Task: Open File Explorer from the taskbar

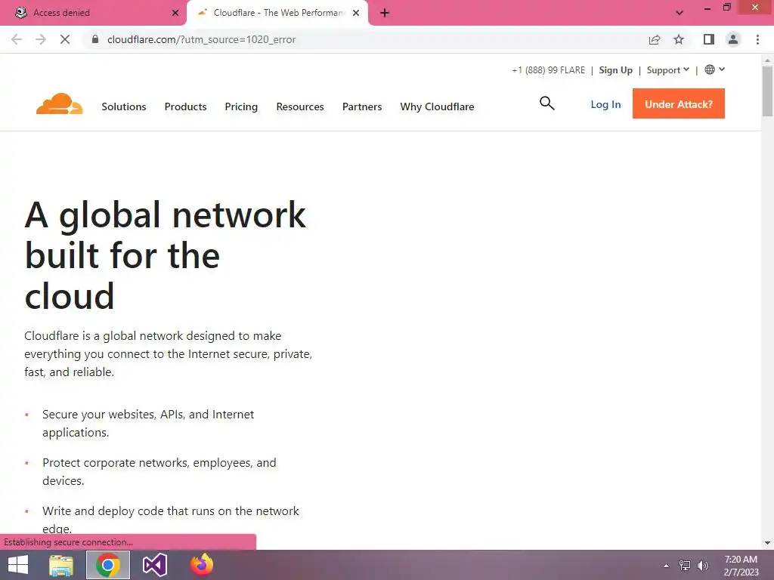Action: click(x=61, y=565)
